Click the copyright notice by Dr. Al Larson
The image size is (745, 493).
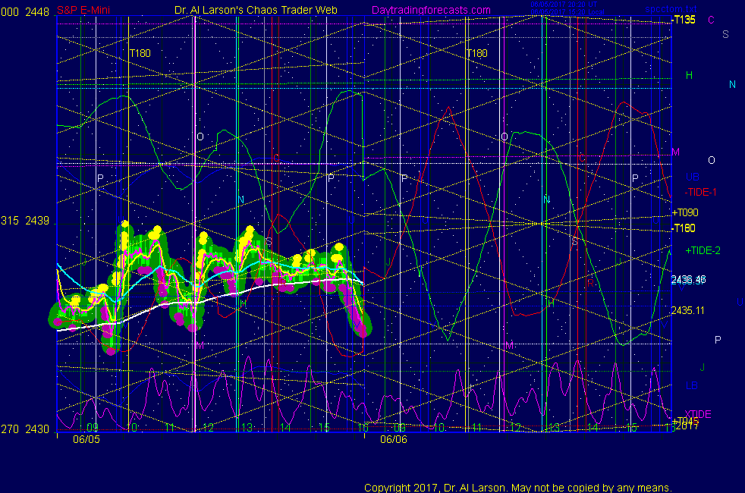(518, 488)
